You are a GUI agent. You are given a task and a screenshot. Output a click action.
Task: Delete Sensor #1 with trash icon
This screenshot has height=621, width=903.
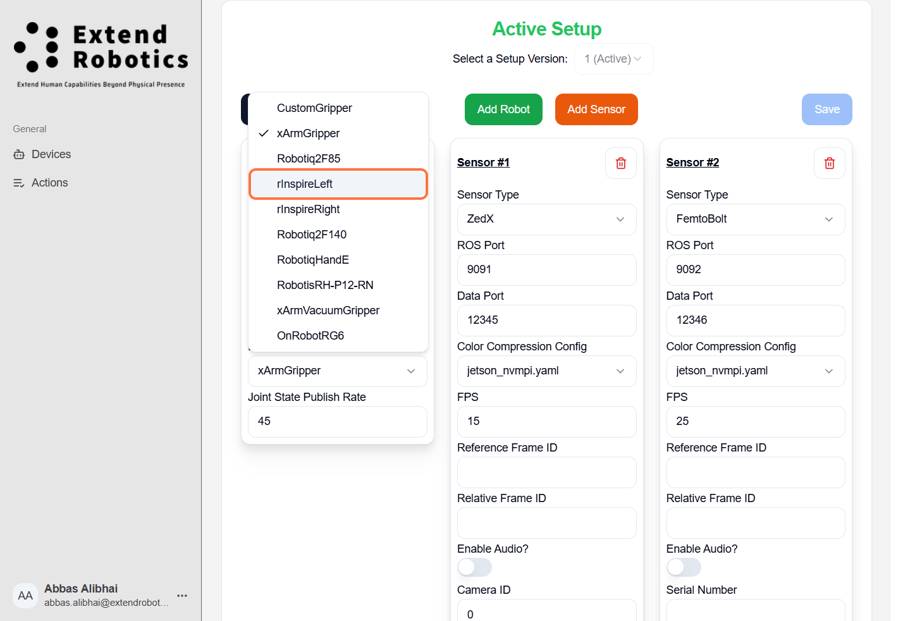point(620,163)
